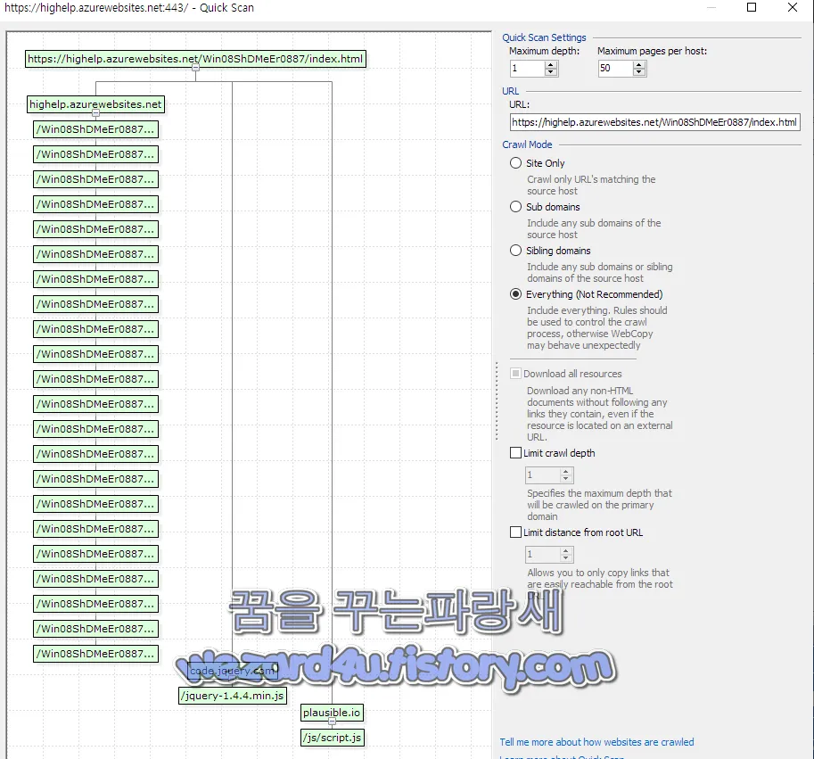Screen dimensions: 814x759
Task: Select the /jquery-1.4.4.min.js node
Action: point(232,696)
